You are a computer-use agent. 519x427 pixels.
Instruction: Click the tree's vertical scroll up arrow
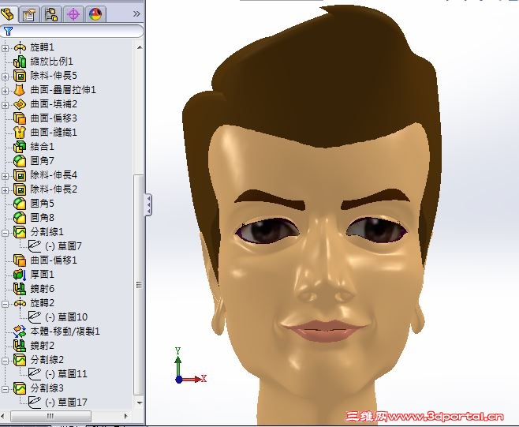click(x=140, y=47)
